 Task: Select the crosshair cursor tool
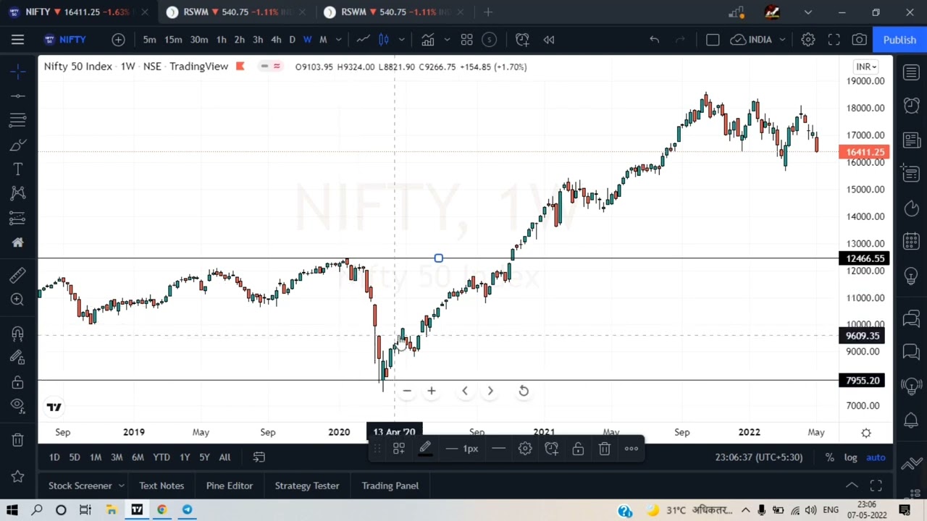18,71
